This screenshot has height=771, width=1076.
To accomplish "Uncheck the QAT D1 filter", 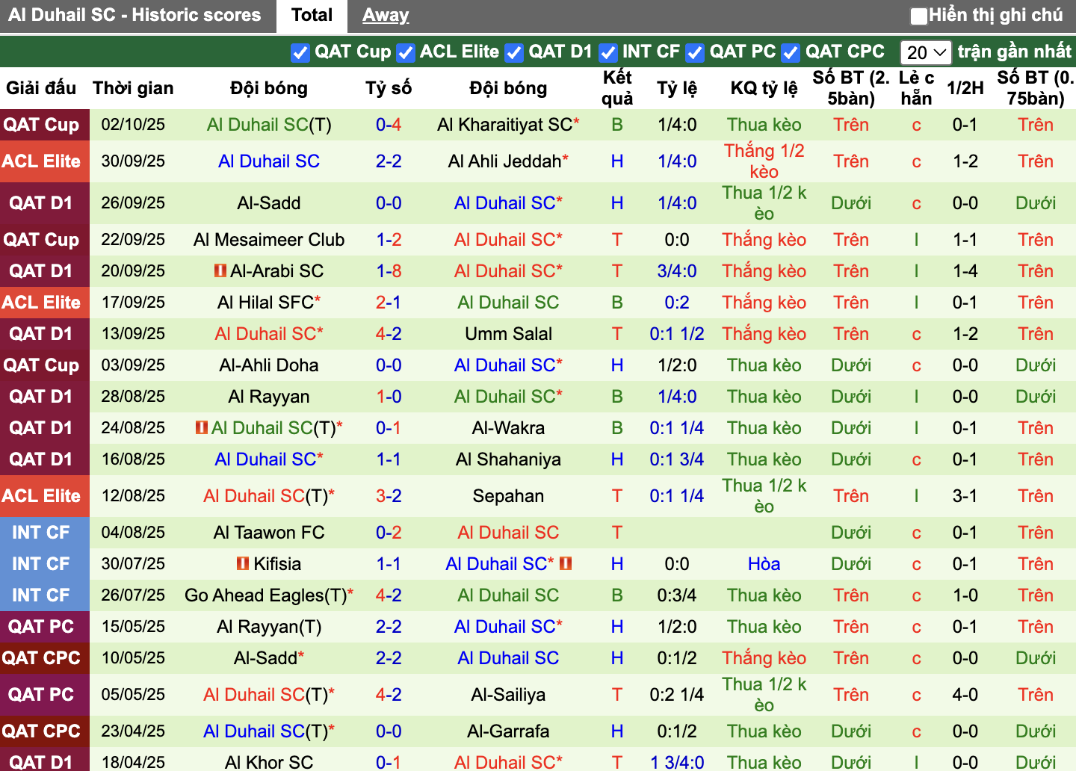I will (514, 52).
